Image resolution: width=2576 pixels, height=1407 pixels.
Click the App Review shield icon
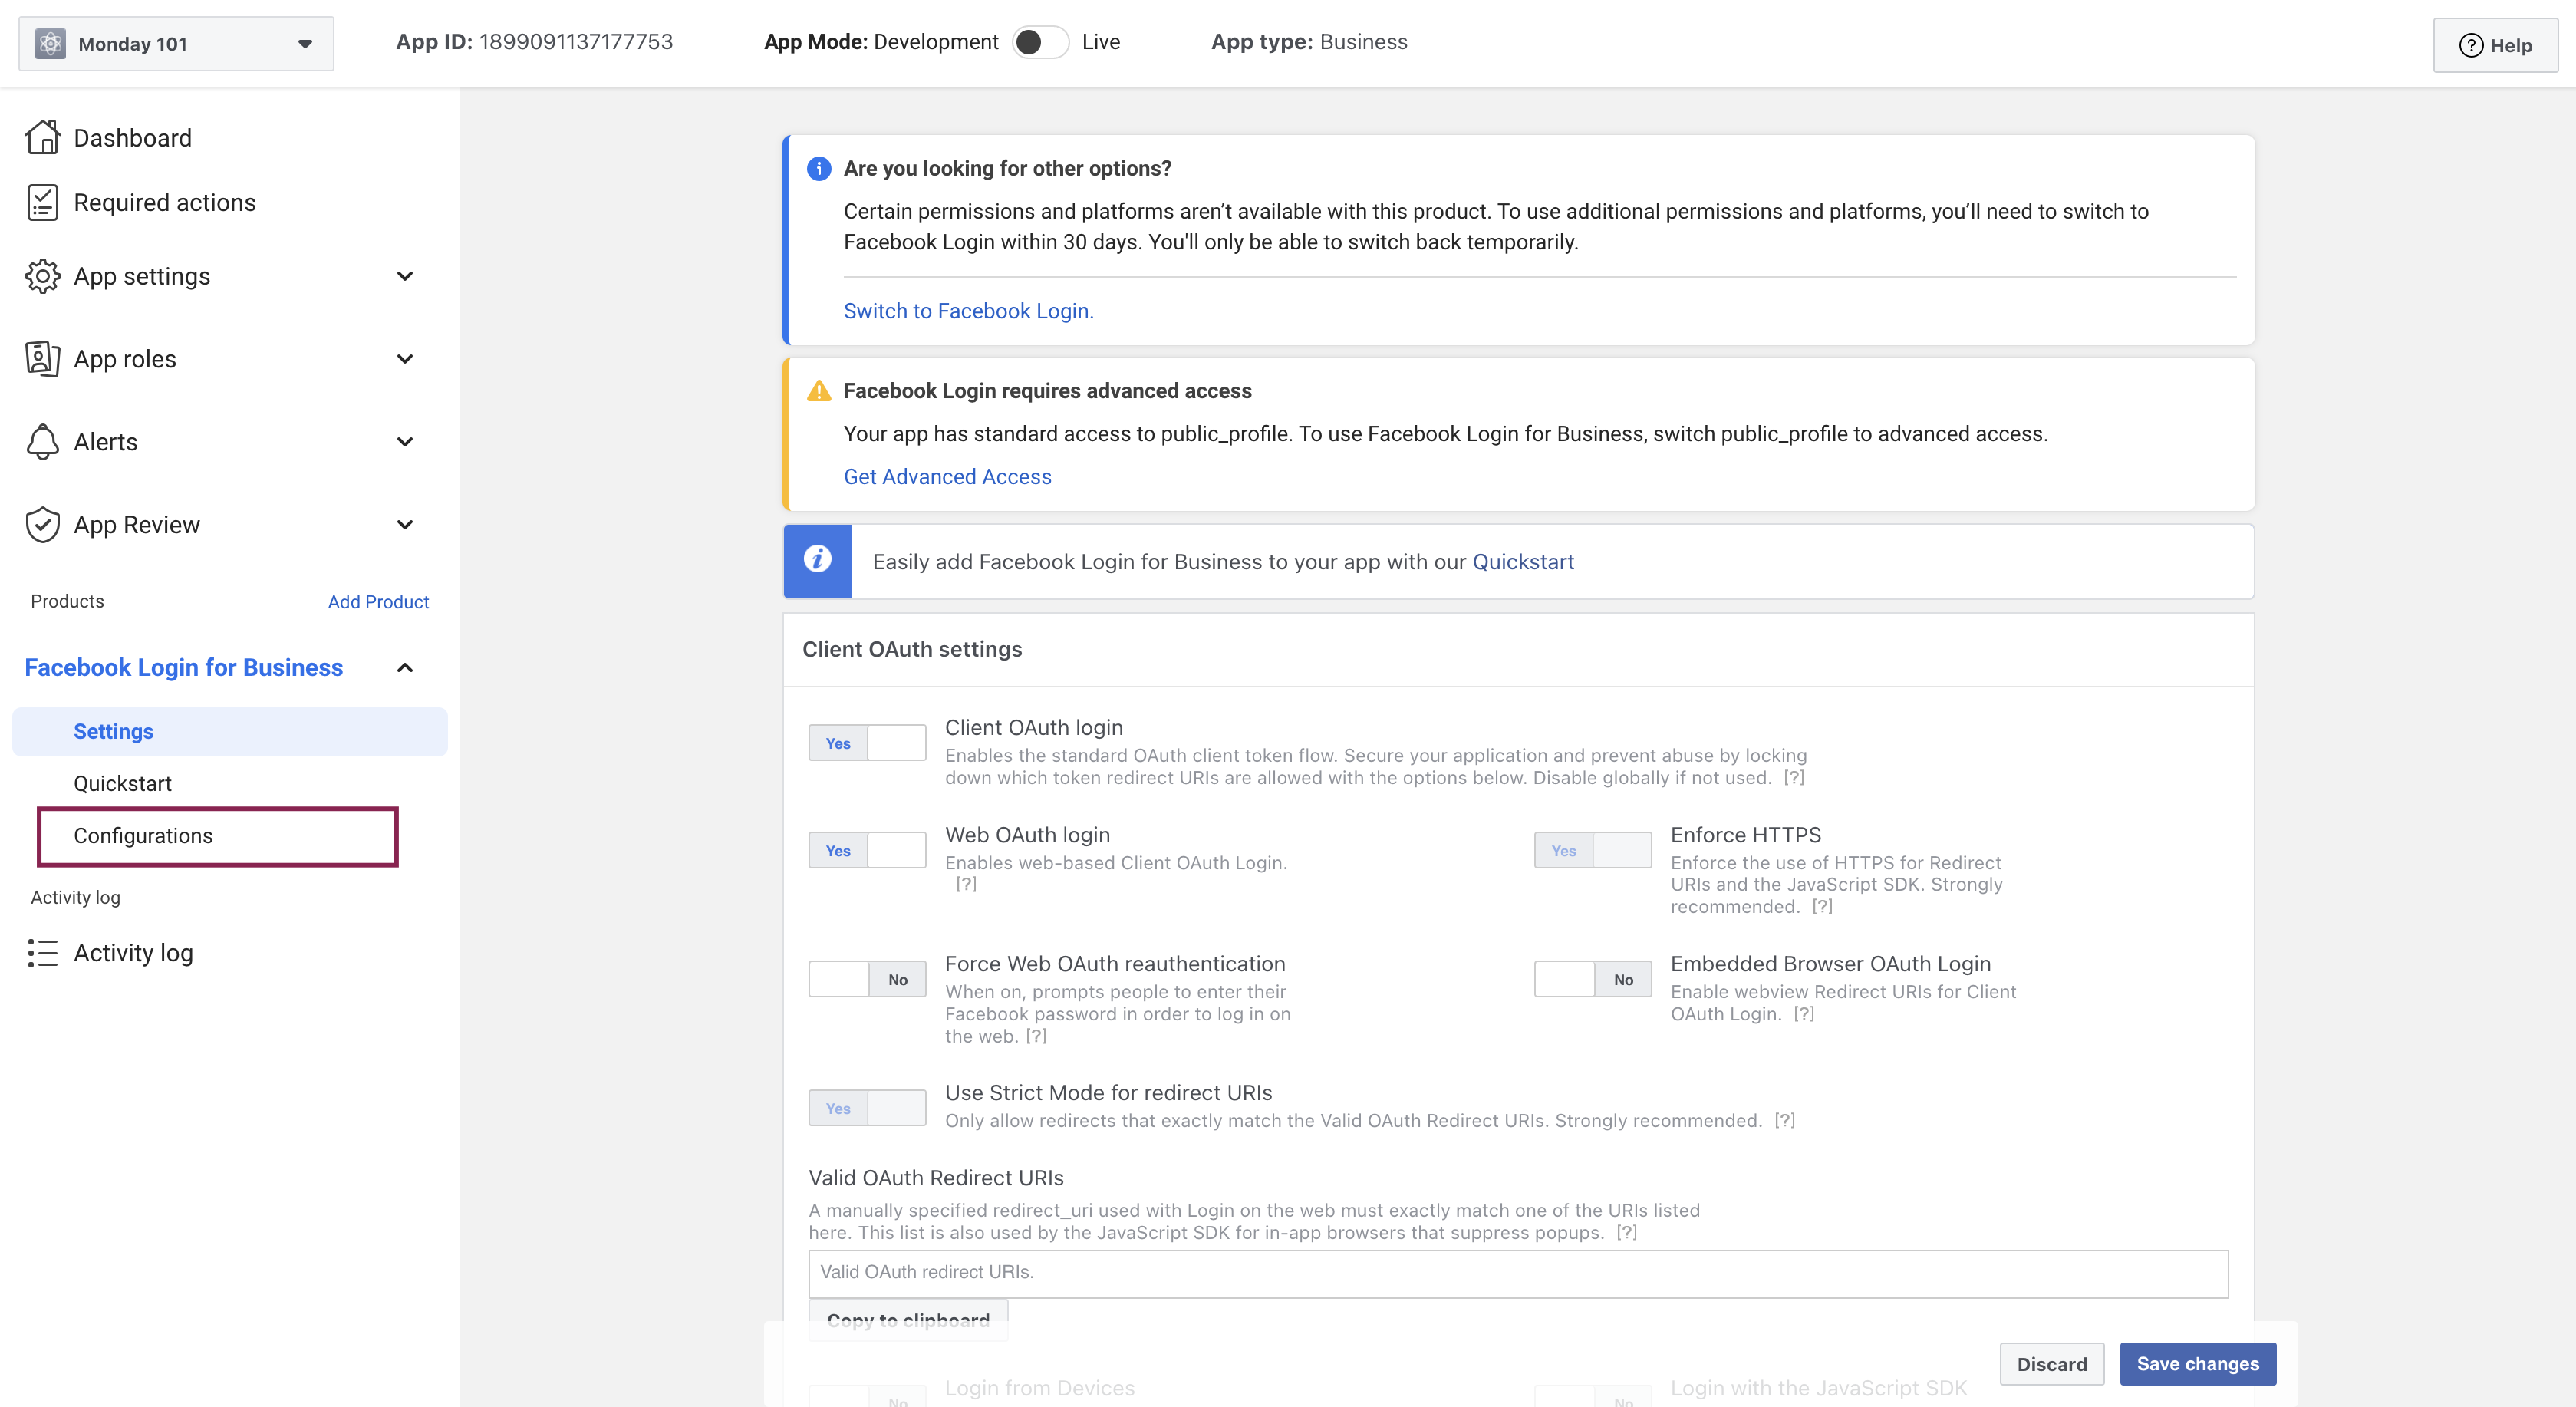click(x=42, y=524)
